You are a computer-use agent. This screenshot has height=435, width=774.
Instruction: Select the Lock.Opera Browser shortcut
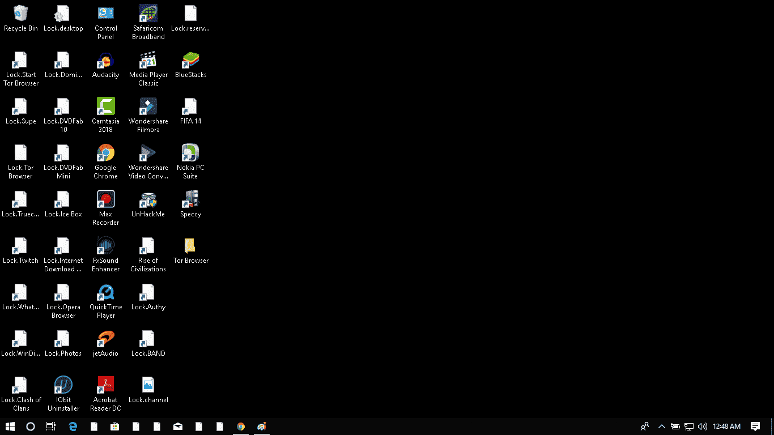point(63,301)
